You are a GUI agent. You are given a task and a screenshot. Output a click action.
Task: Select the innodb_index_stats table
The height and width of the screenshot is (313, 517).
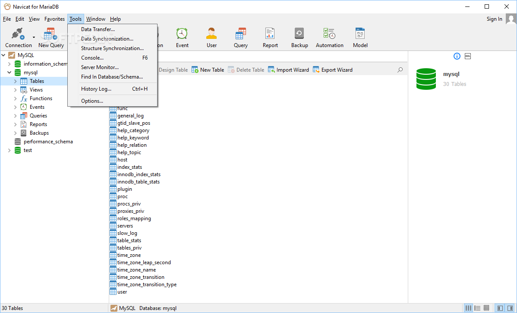(139, 174)
